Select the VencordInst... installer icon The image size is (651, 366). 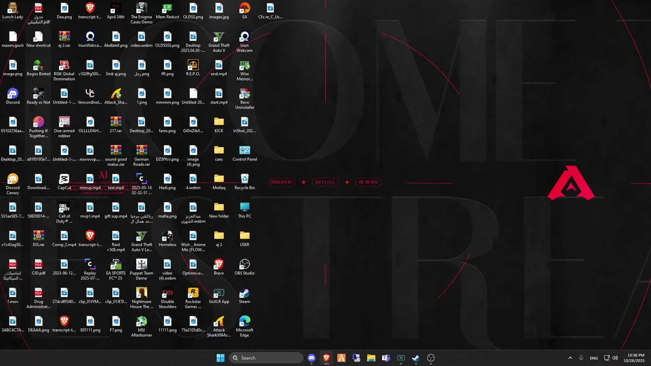pyautogui.click(x=90, y=97)
